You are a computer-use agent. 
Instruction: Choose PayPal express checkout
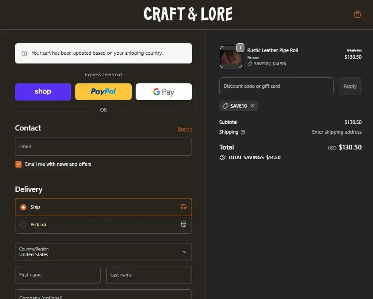pos(103,92)
